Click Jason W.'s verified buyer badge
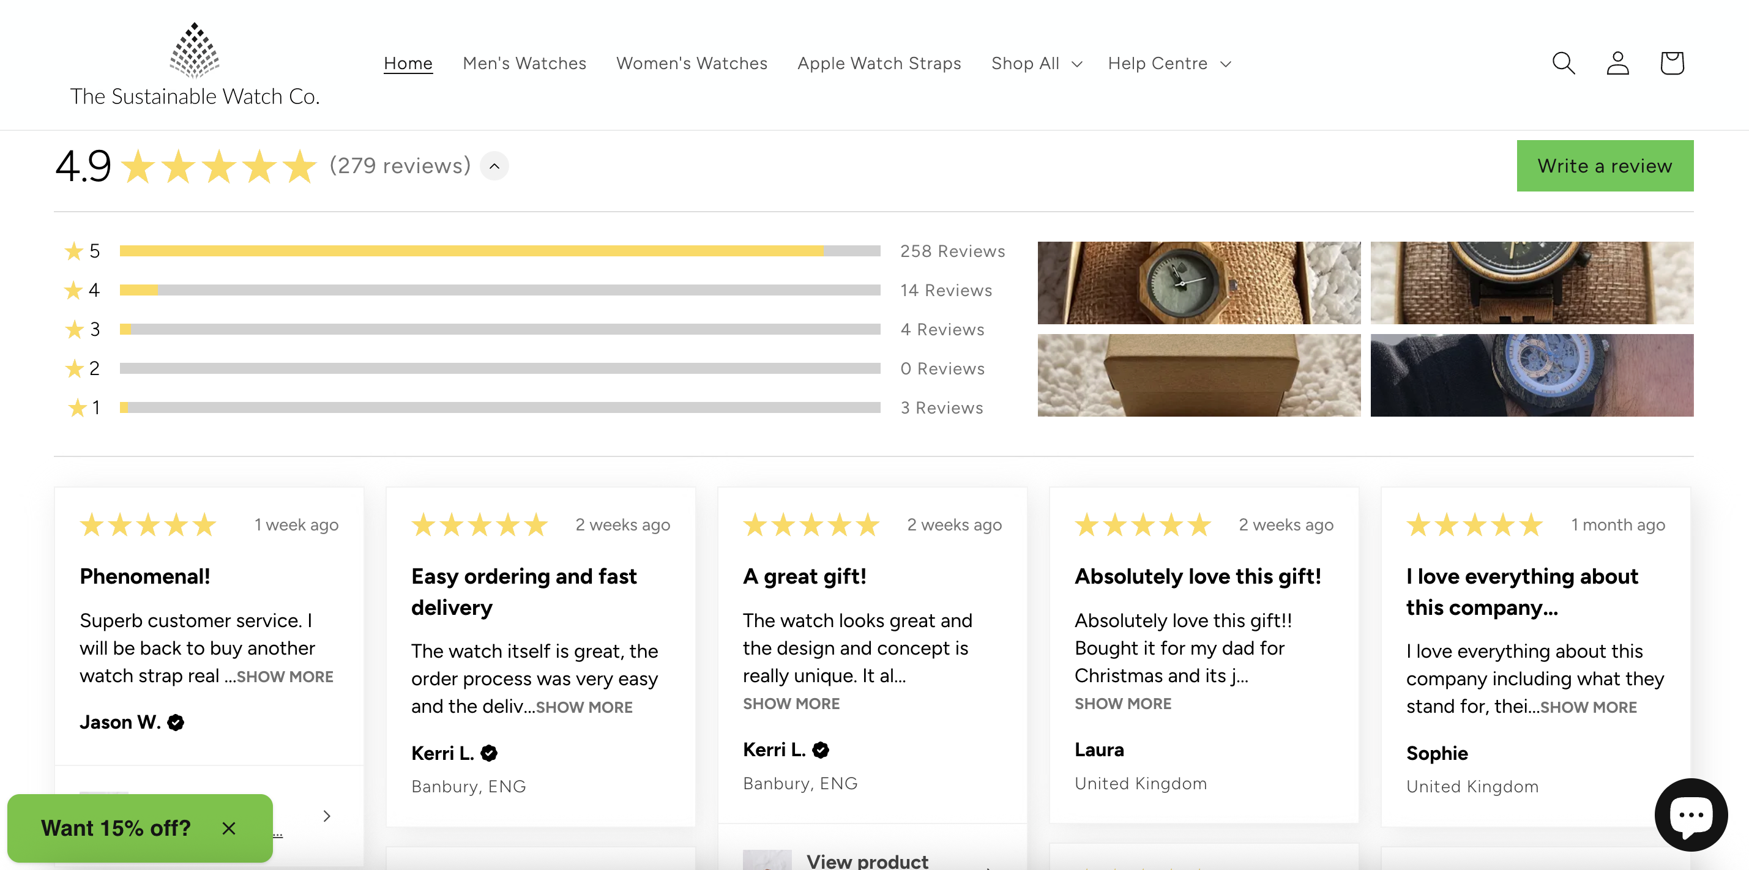 click(x=175, y=722)
